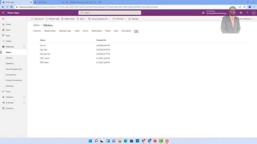Image resolution: width=257 pixels, height=144 pixels.
Task: Switch to the Keys tab
Action: tap(116, 31)
